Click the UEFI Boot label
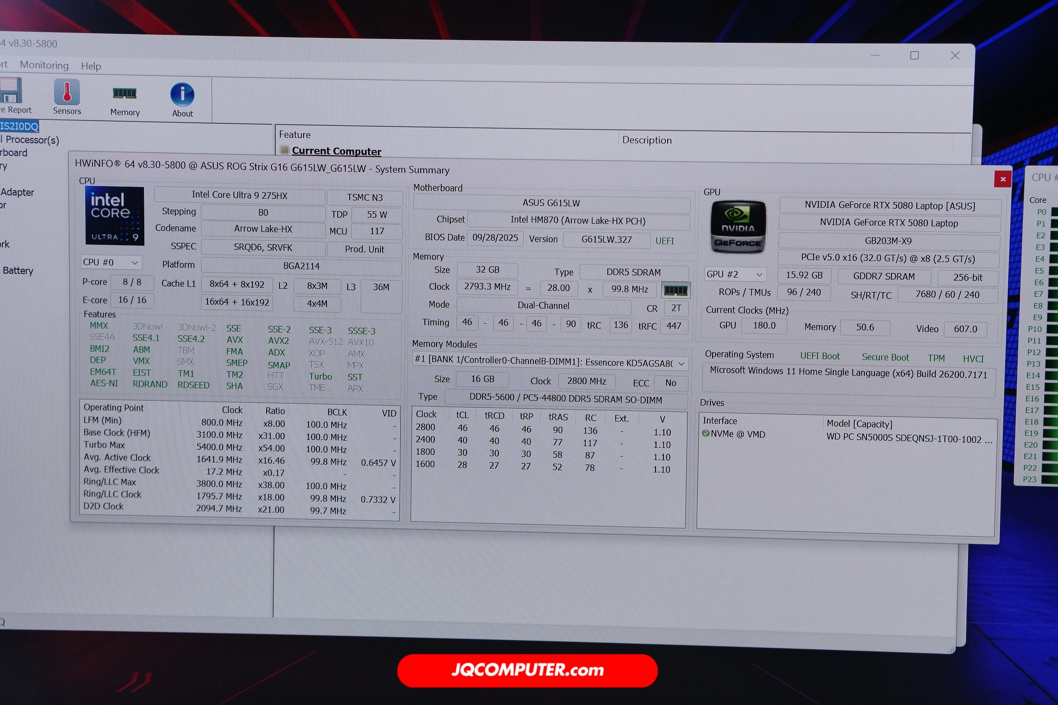Viewport: 1058px width, 705px height. pos(820,356)
